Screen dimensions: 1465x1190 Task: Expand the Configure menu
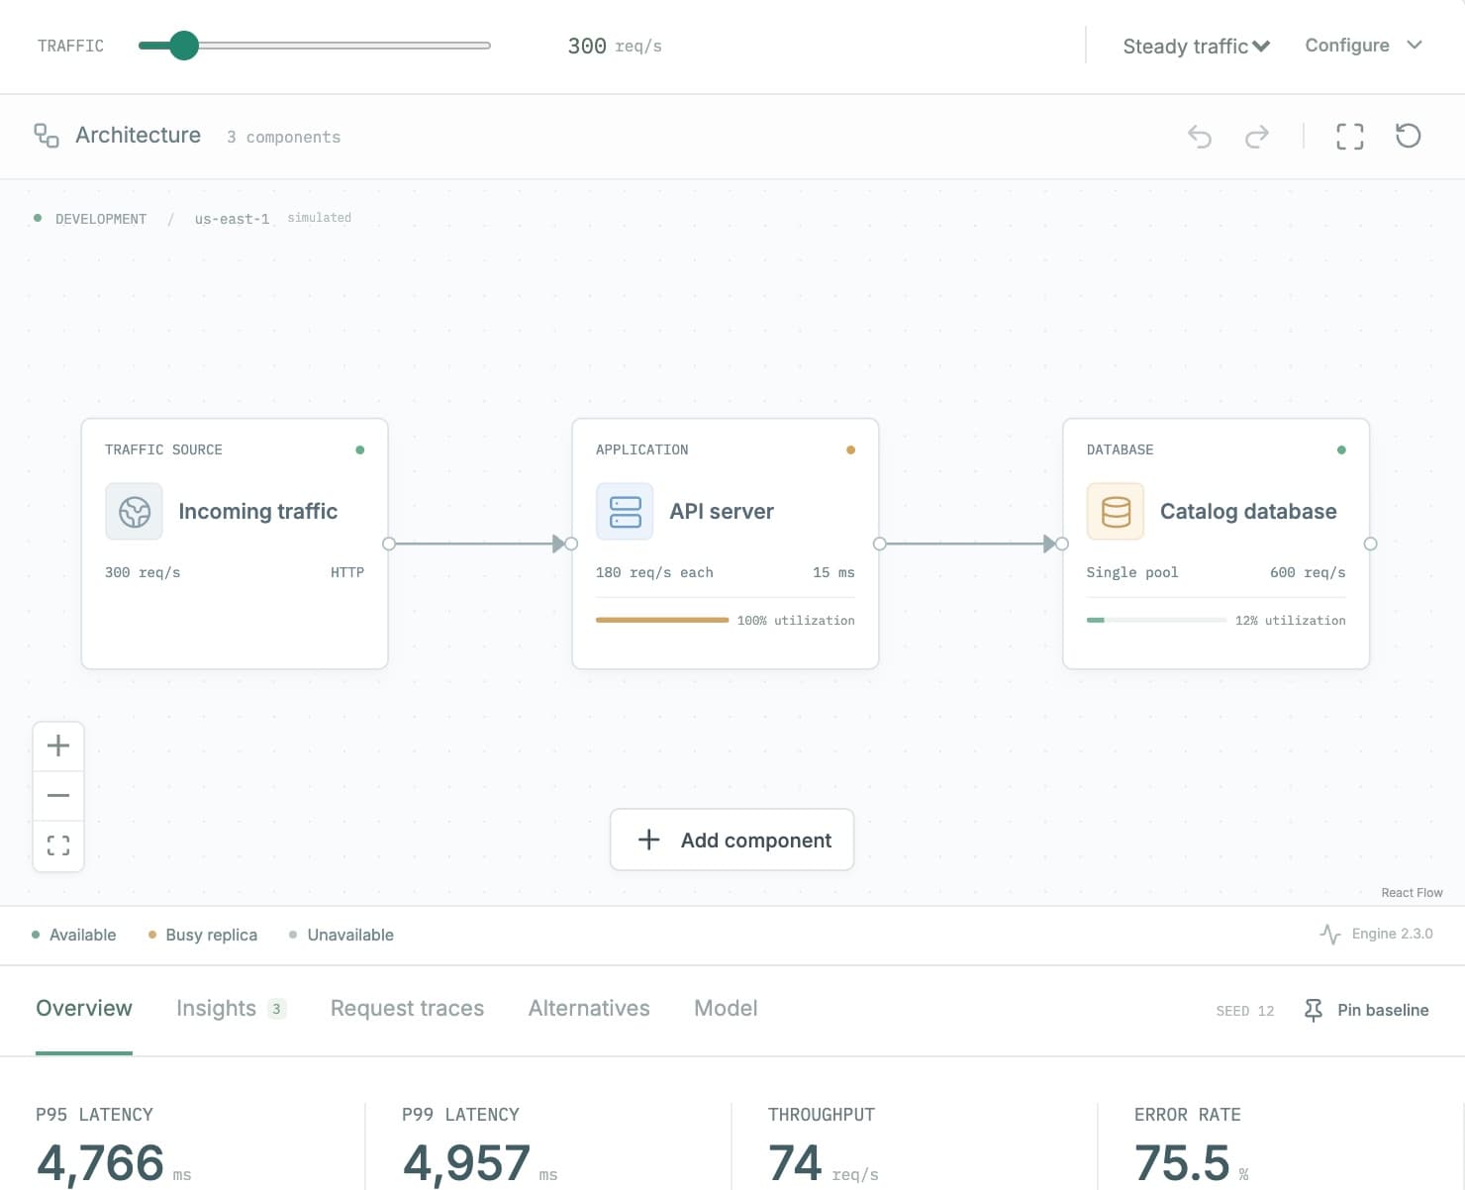[x=1363, y=46]
